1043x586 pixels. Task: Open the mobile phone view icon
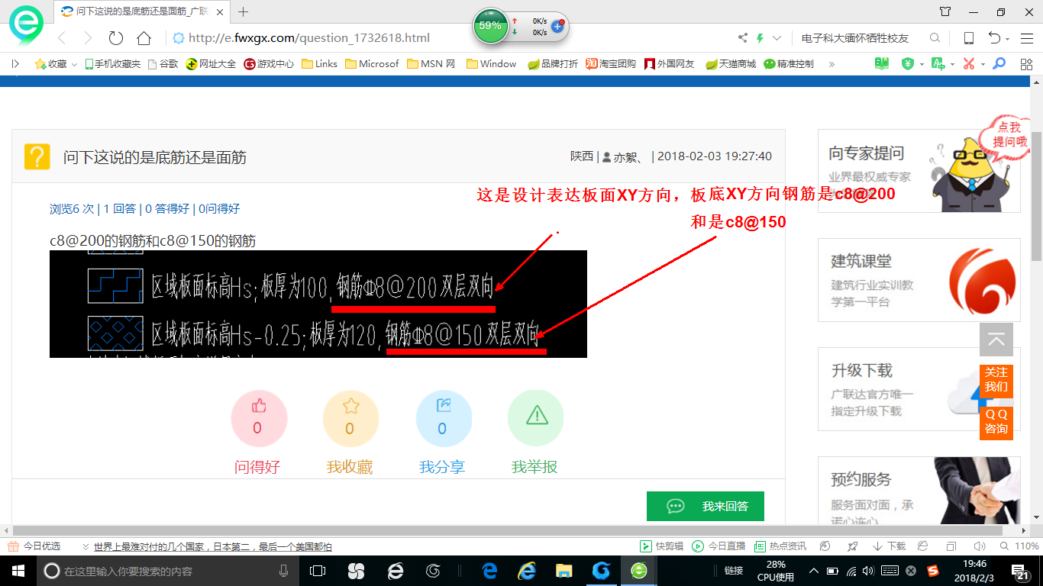pos(968,38)
